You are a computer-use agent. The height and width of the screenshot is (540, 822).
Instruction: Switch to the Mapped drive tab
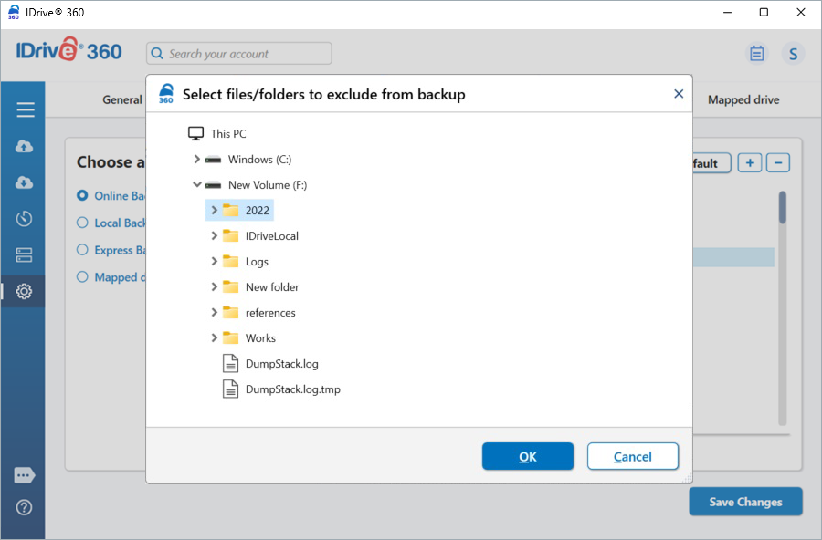pos(743,100)
